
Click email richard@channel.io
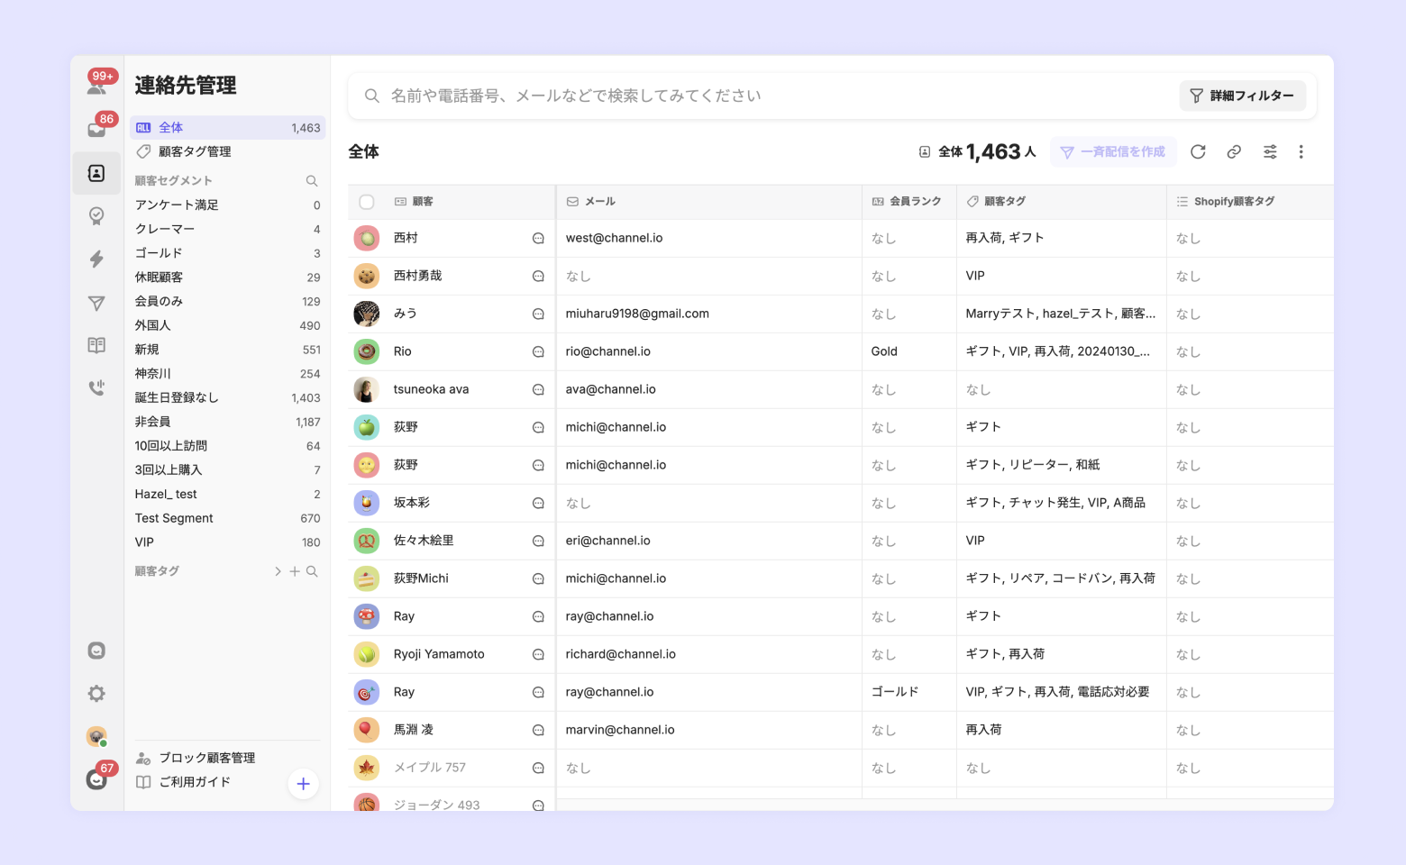tap(620, 655)
